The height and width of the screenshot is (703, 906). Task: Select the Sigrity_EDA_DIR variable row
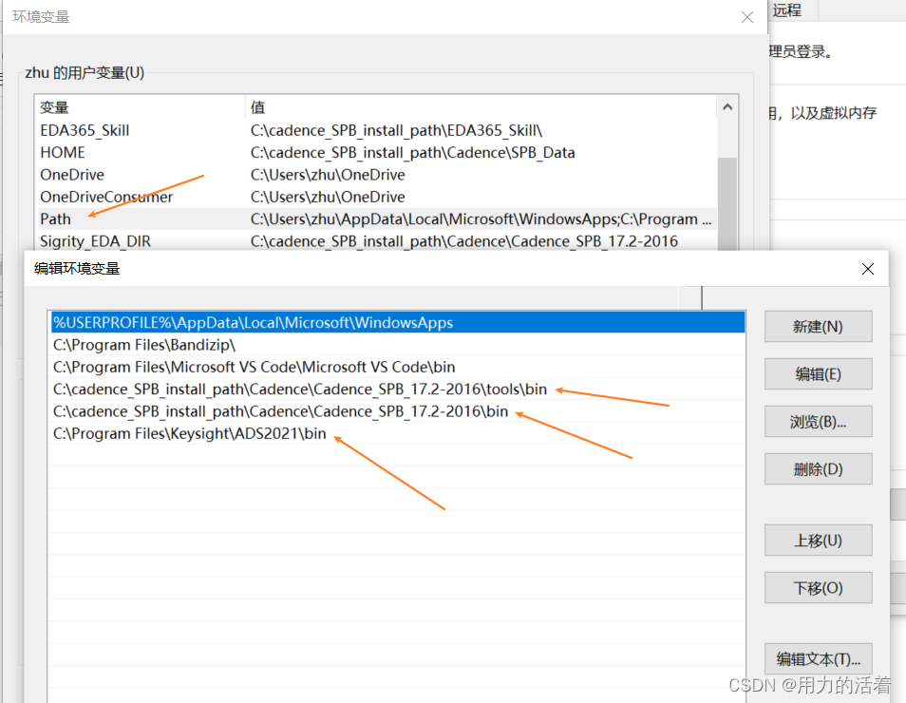coord(377,241)
